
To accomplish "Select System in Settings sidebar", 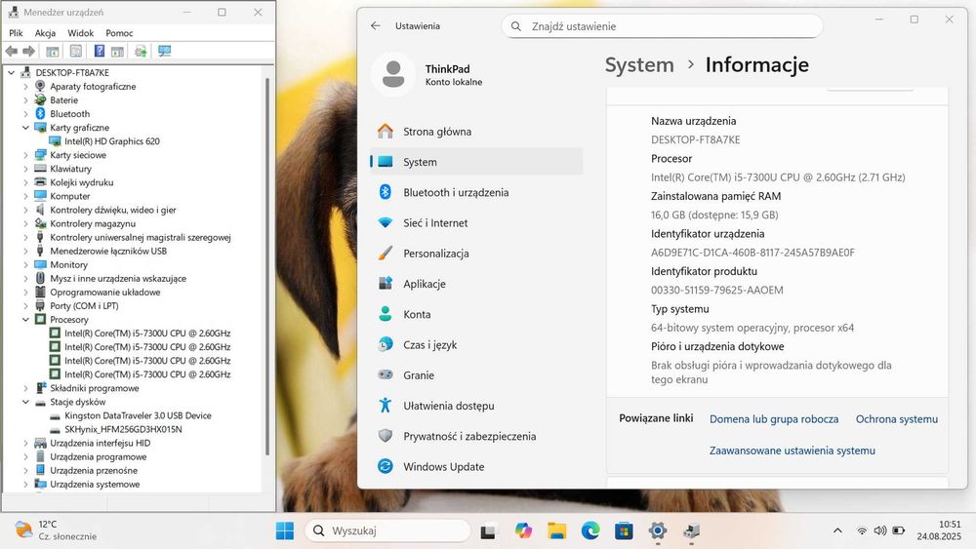I will (x=476, y=162).
